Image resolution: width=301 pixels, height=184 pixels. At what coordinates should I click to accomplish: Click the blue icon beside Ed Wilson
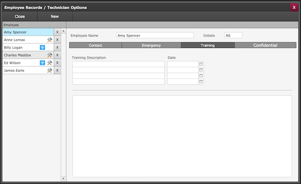tap(43, 63)
